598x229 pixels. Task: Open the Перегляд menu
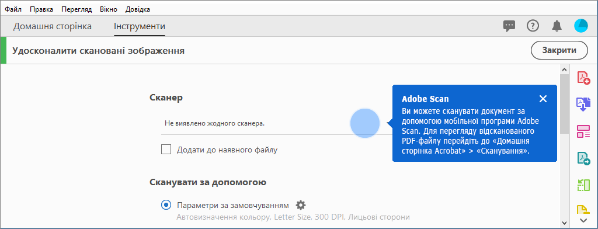pyautogui.click(x=77, y=9)
